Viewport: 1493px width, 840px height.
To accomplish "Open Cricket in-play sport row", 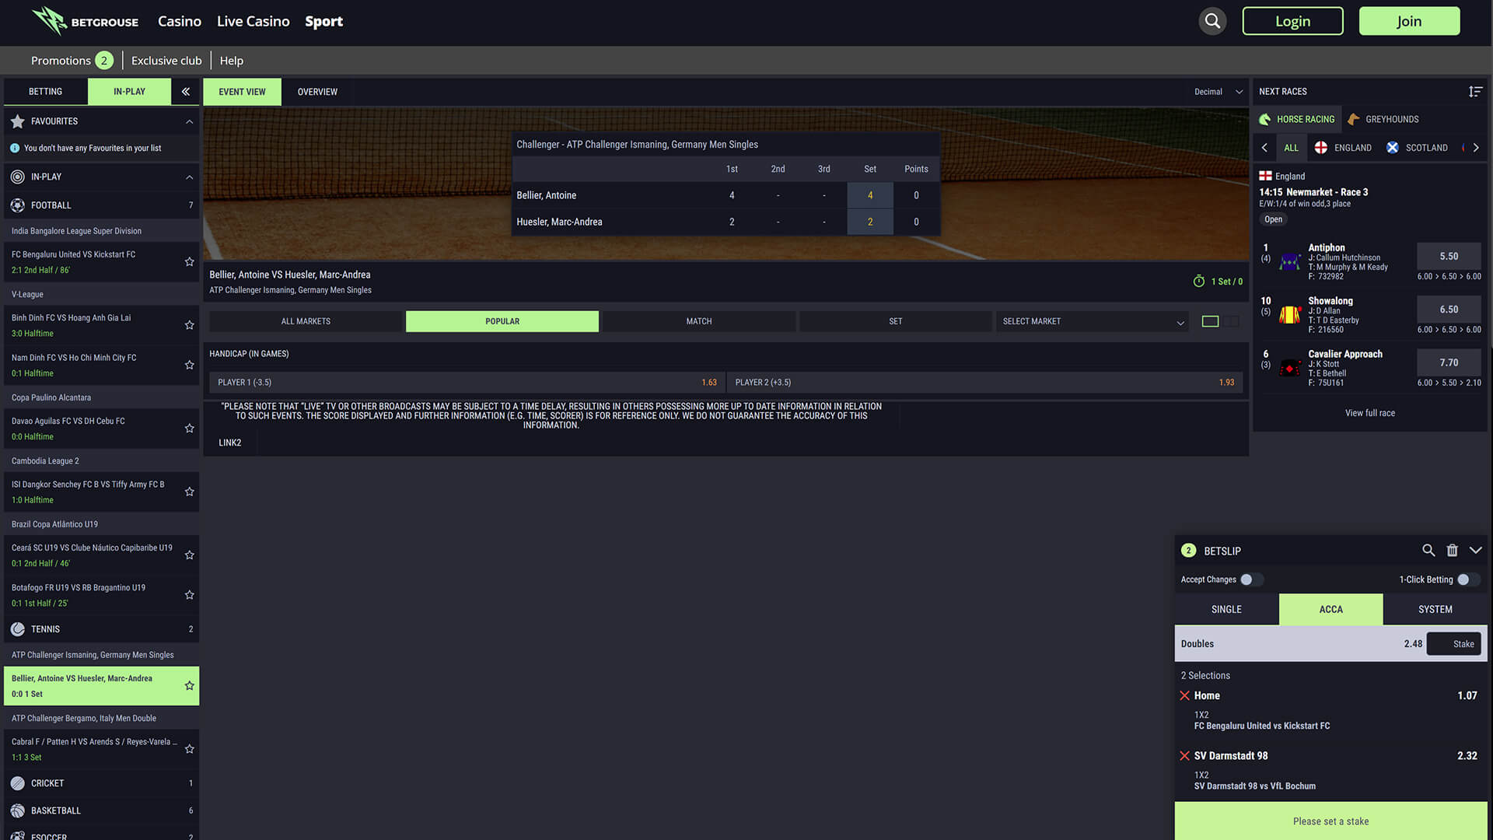I will pyautogui.click(x=101, y=783).
